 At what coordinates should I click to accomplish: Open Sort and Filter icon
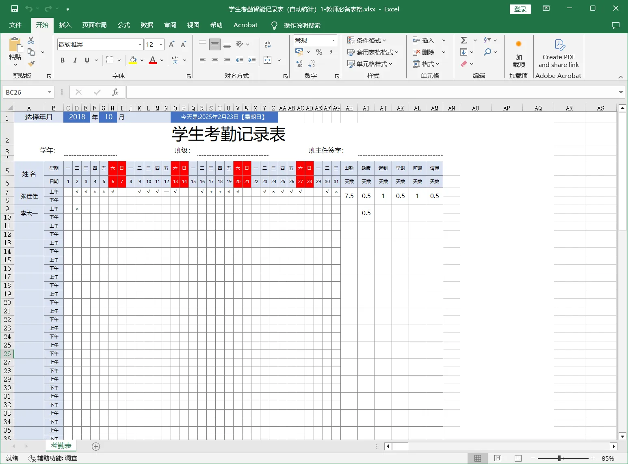point(487,40)
